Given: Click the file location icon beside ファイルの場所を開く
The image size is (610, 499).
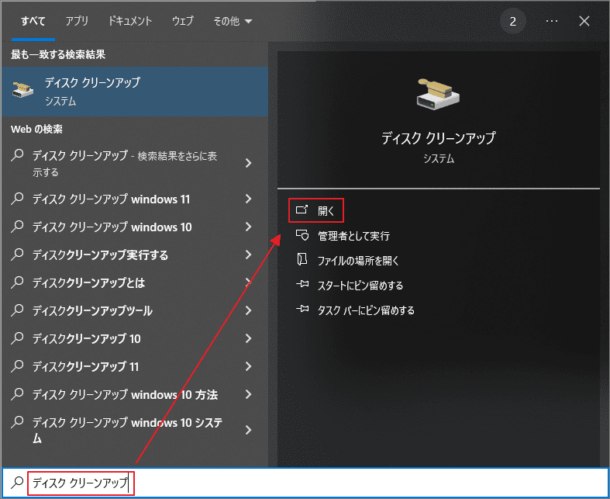Looking at the screenshot, I should [x=302, y=259].
